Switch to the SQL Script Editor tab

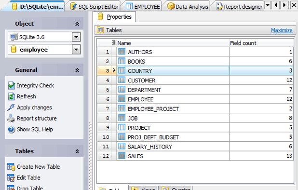tap(95, 7)
